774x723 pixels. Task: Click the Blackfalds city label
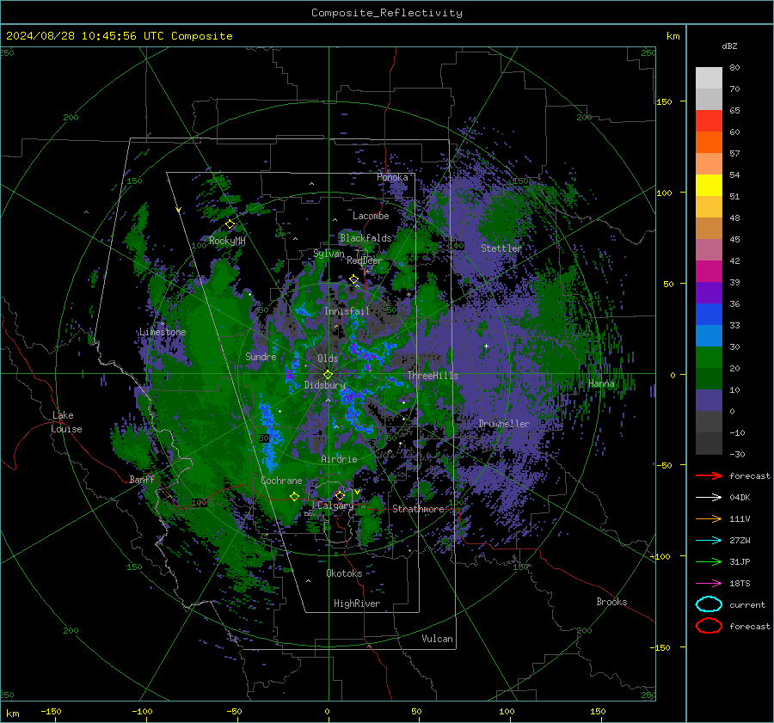coord(365,238)
